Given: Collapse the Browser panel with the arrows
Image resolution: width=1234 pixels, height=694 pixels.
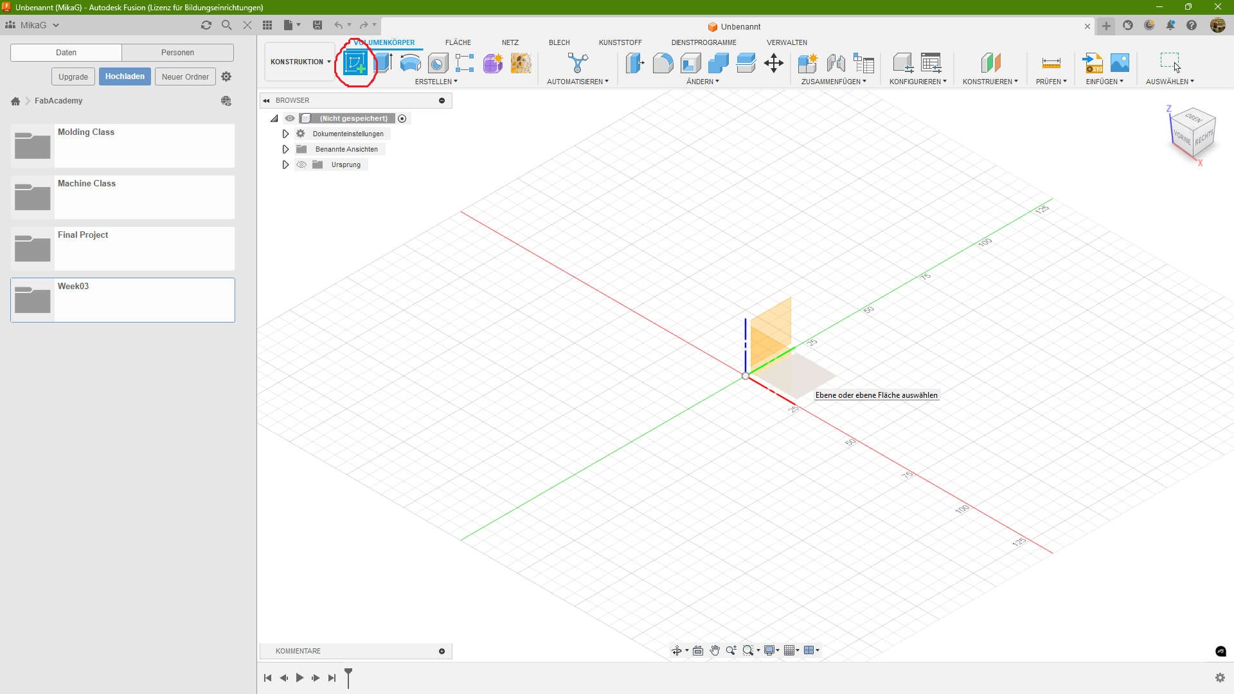Looking at the screenshot, I should (x=266, y=101).
